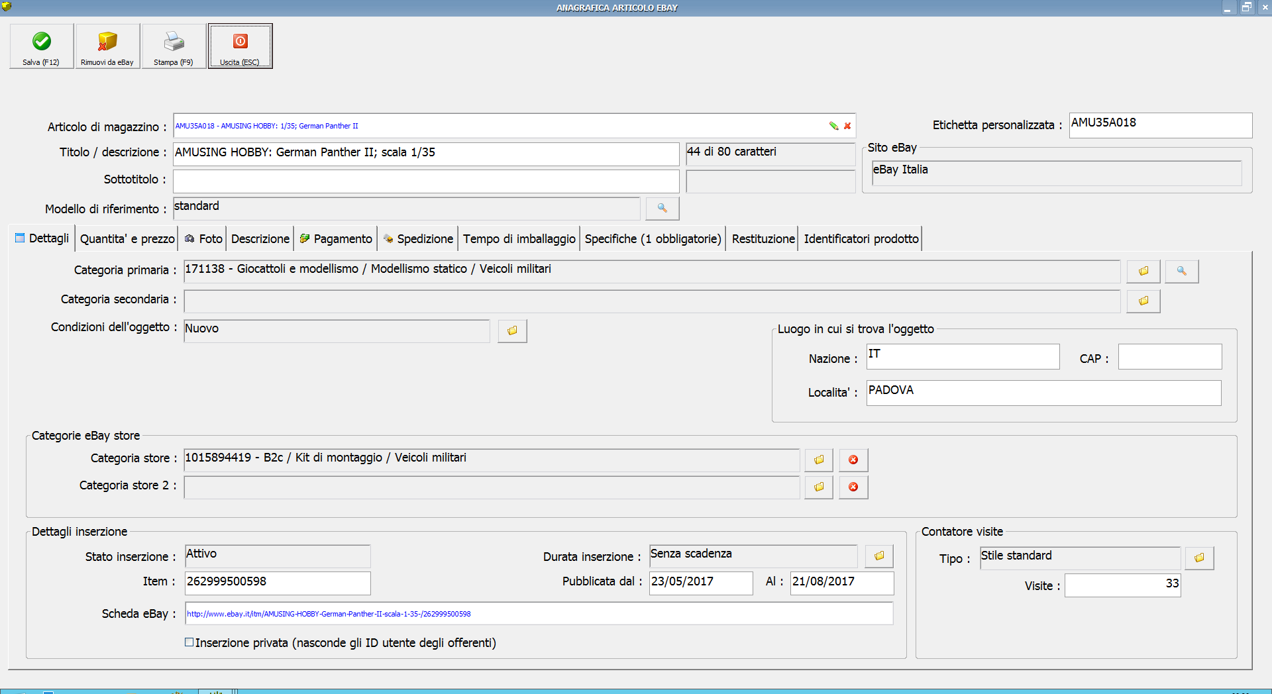
Task: Open the Contatore visite Tipo chooser
Action: coord(1199,558)
